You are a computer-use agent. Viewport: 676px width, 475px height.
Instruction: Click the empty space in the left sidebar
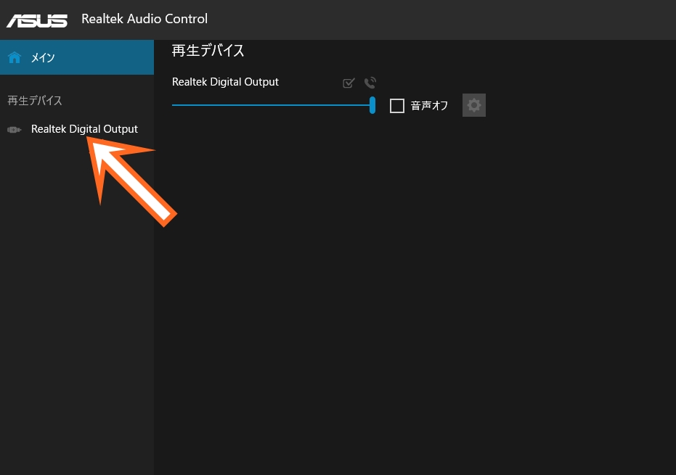[x=76, y=326]
